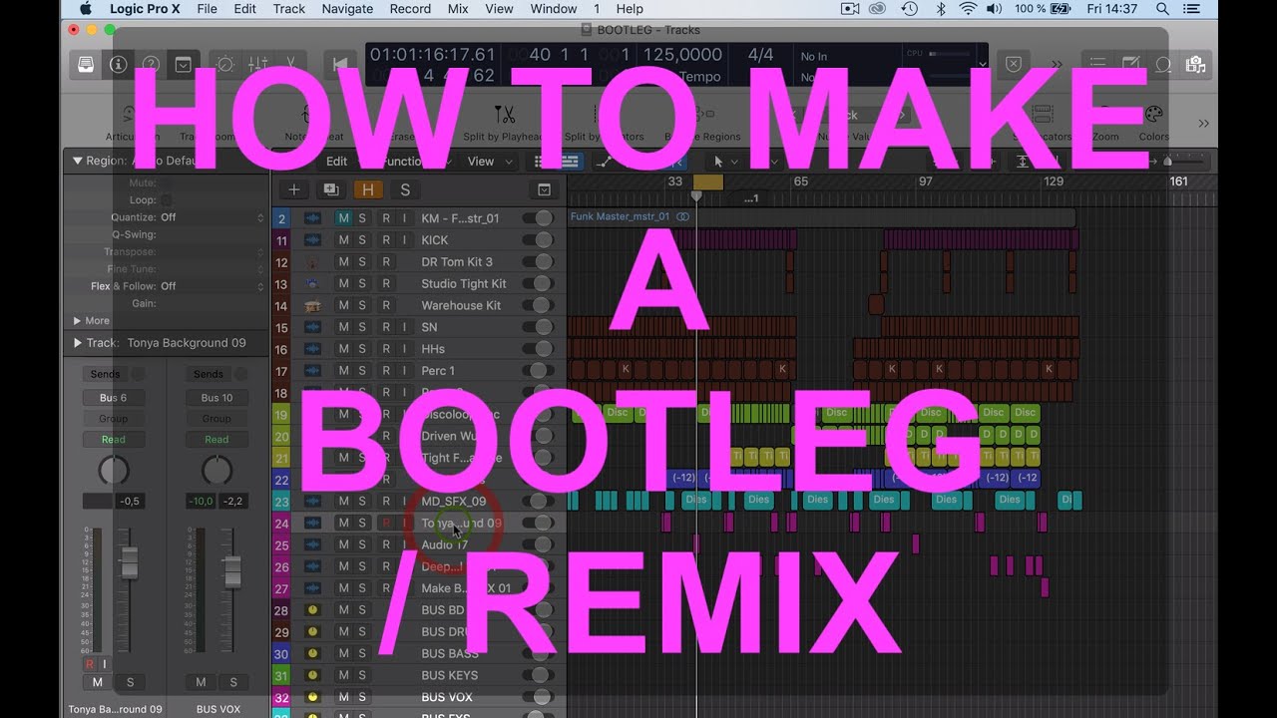
Task: Click the Tonya Background 09 volume fader
Action: click(129, 564)
